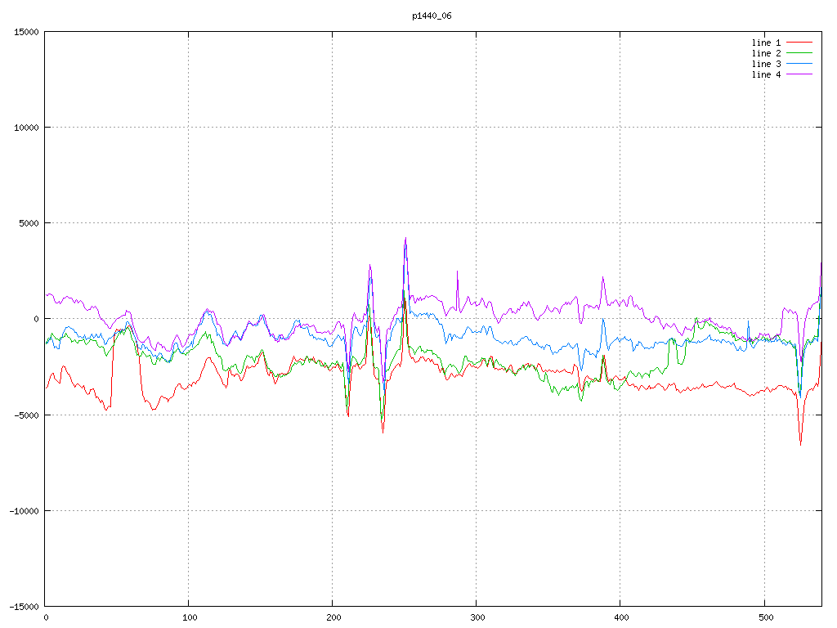837x628 pixels.
Task: Click the -15000 y-axis tick label
Action: (23, 606)
